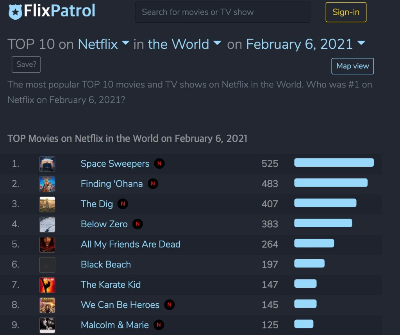
Task: Click the Save? button
Action: [26, 64]
